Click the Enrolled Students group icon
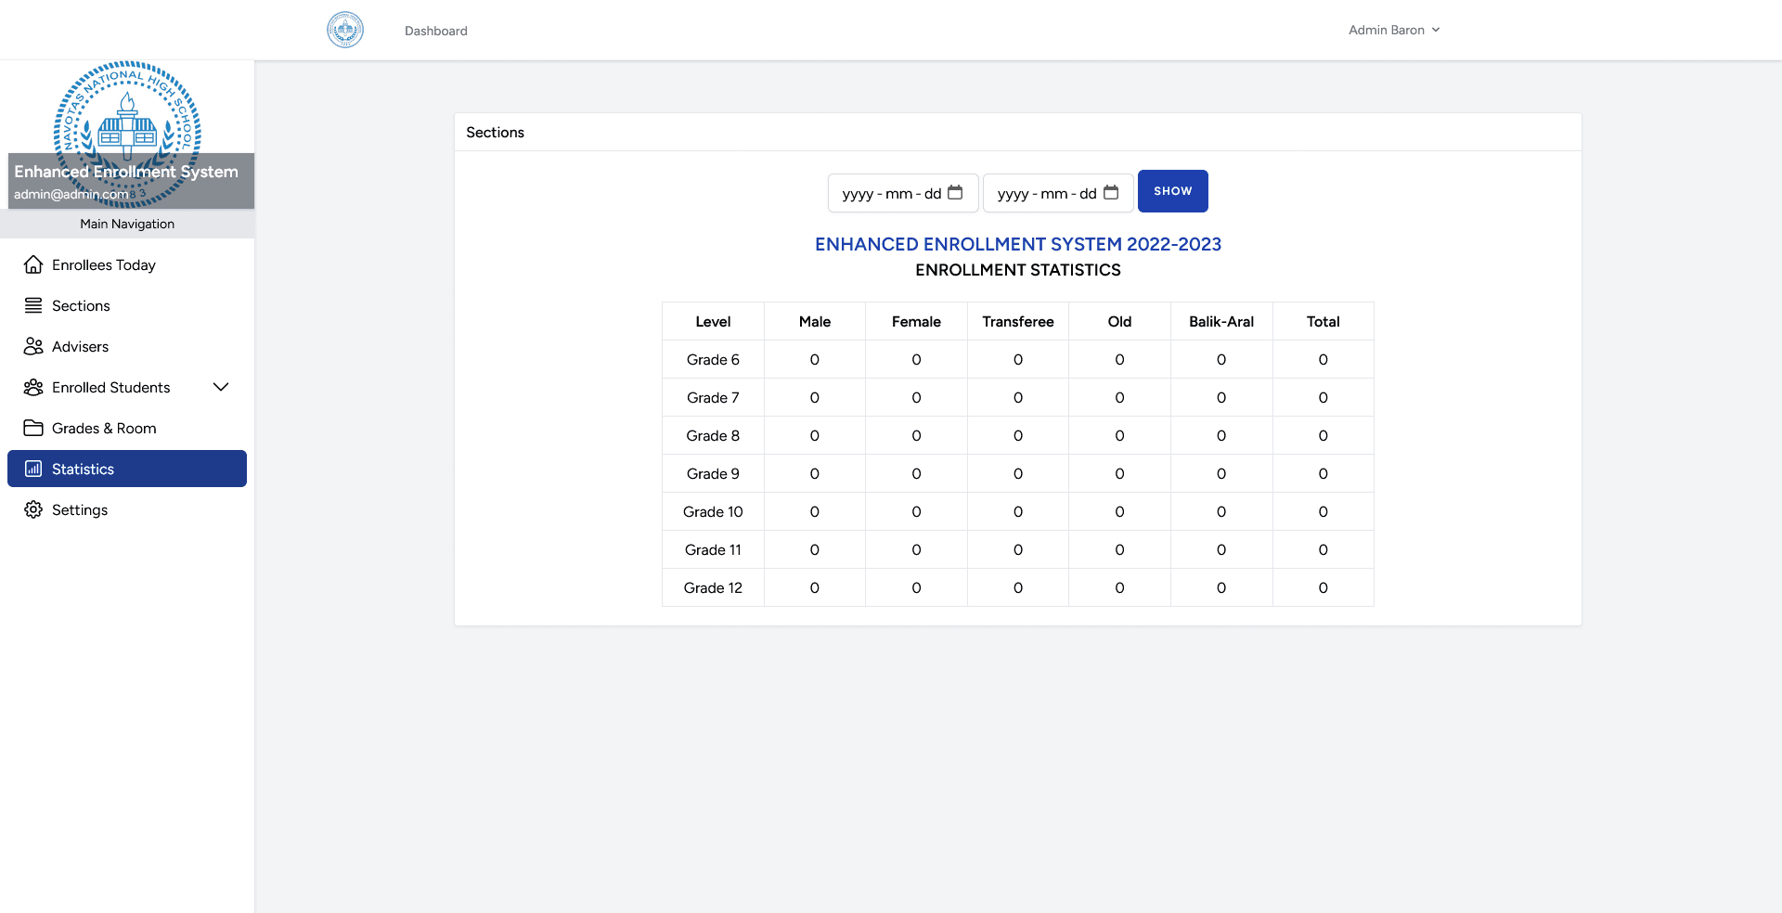 33,387
